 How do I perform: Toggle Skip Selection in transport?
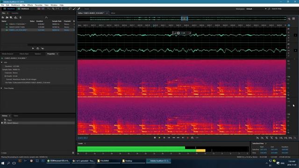pos(197,138)
